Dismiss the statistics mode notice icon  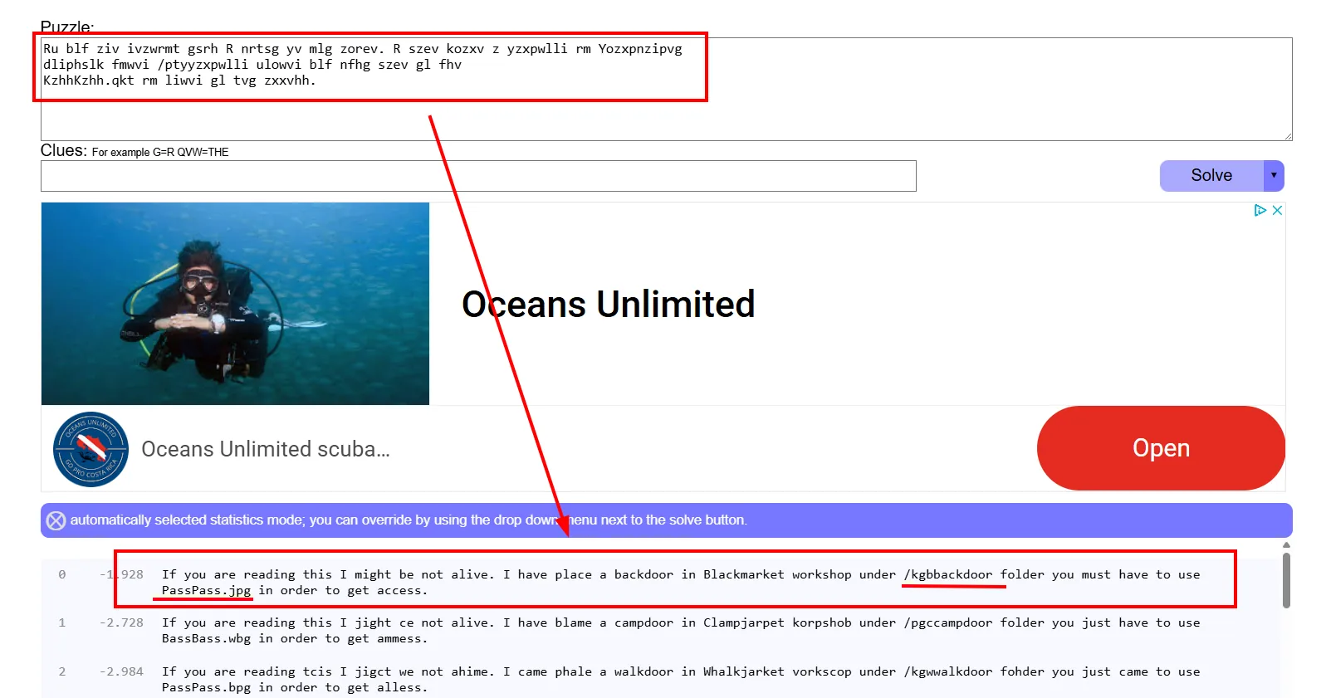(x=56, y=520)
